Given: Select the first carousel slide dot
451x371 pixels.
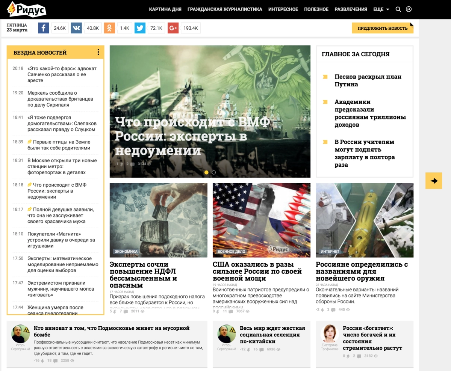Looking at the screenshot, I should (206, 172).
